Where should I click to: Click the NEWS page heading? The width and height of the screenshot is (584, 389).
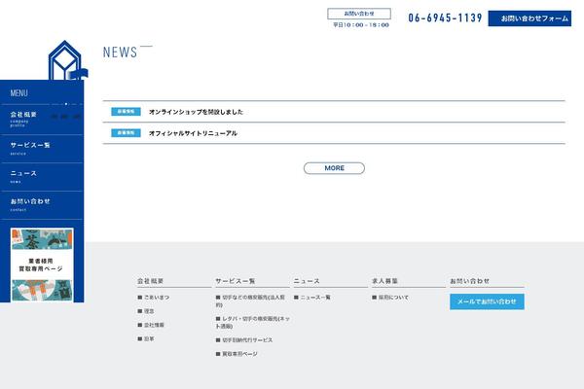tap(120, 53)
